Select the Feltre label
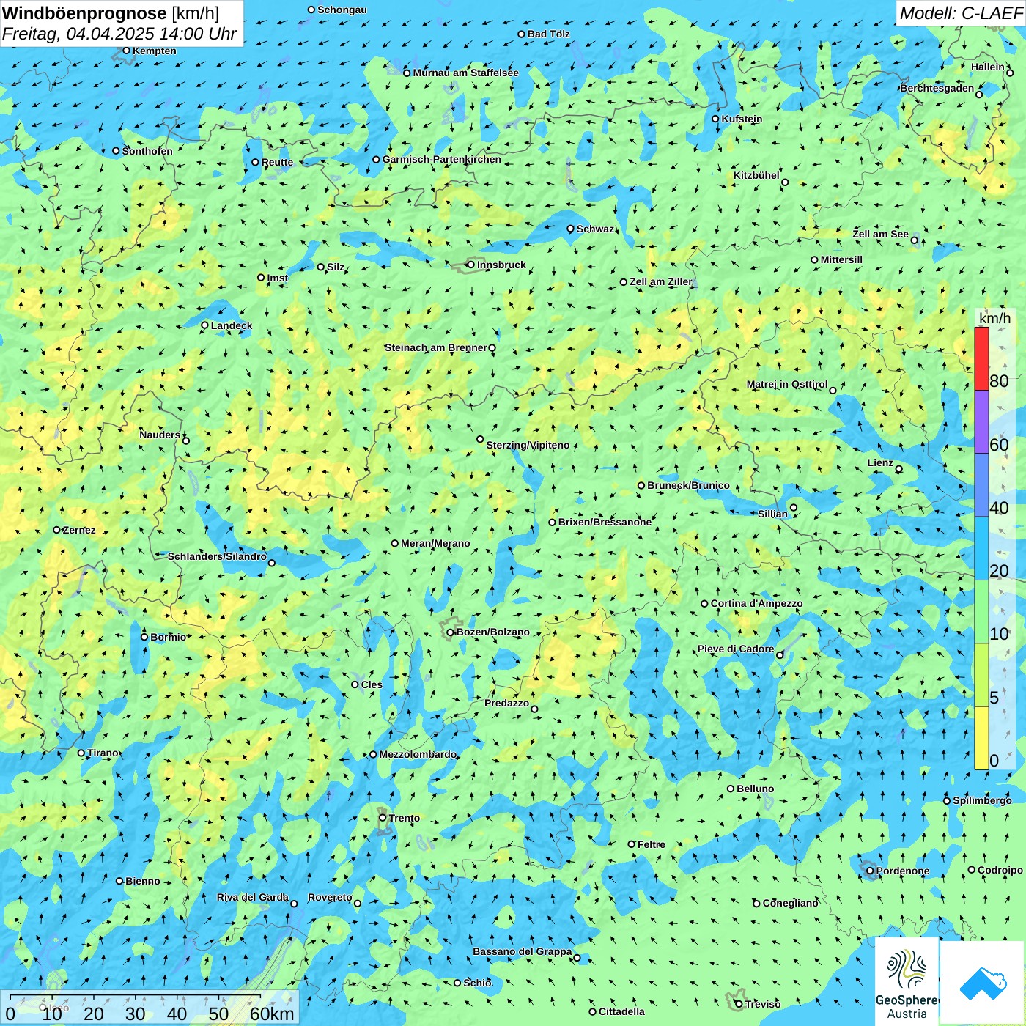Viewport: 1026px width, 1026px height. [x=651, y=844]
